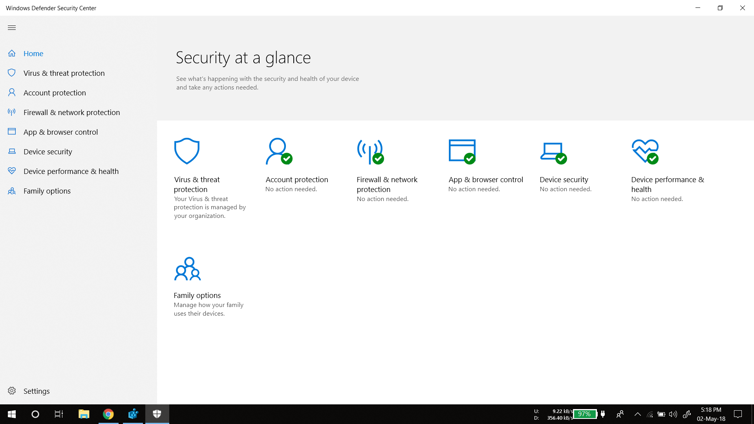Screen dimensions: 754x424
Task: Click the Windows Defender shield taskbar icon
Action: (x=157, y=414)
